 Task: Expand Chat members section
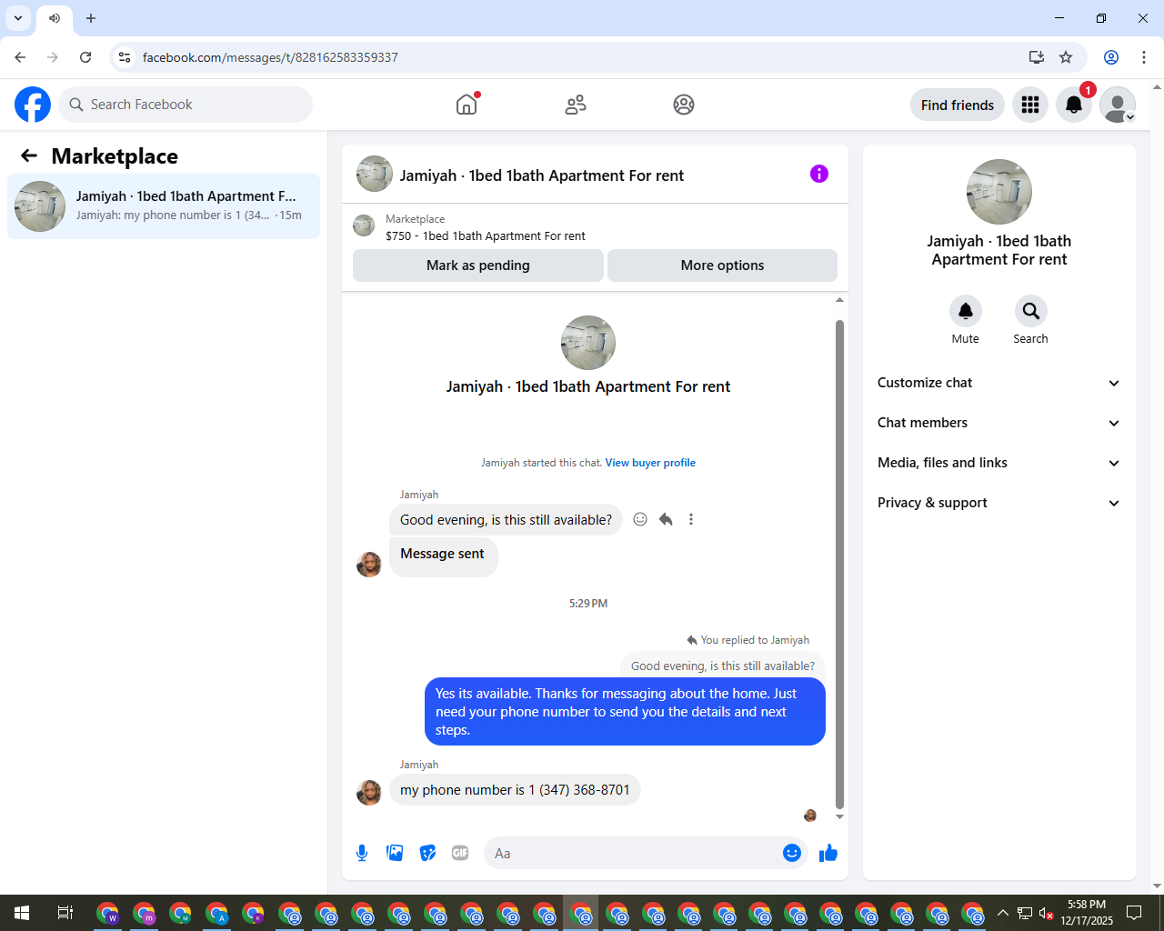(998, 423)
